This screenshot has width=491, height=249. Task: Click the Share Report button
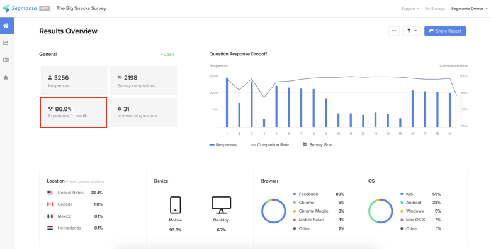tap(445, 31)
